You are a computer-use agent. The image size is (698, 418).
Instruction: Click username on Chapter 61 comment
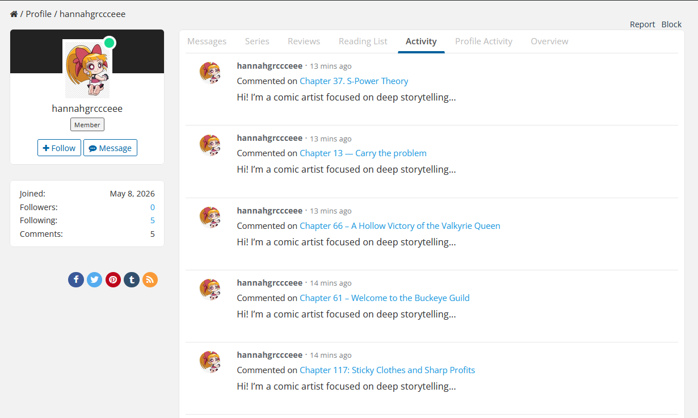(270, 282)
